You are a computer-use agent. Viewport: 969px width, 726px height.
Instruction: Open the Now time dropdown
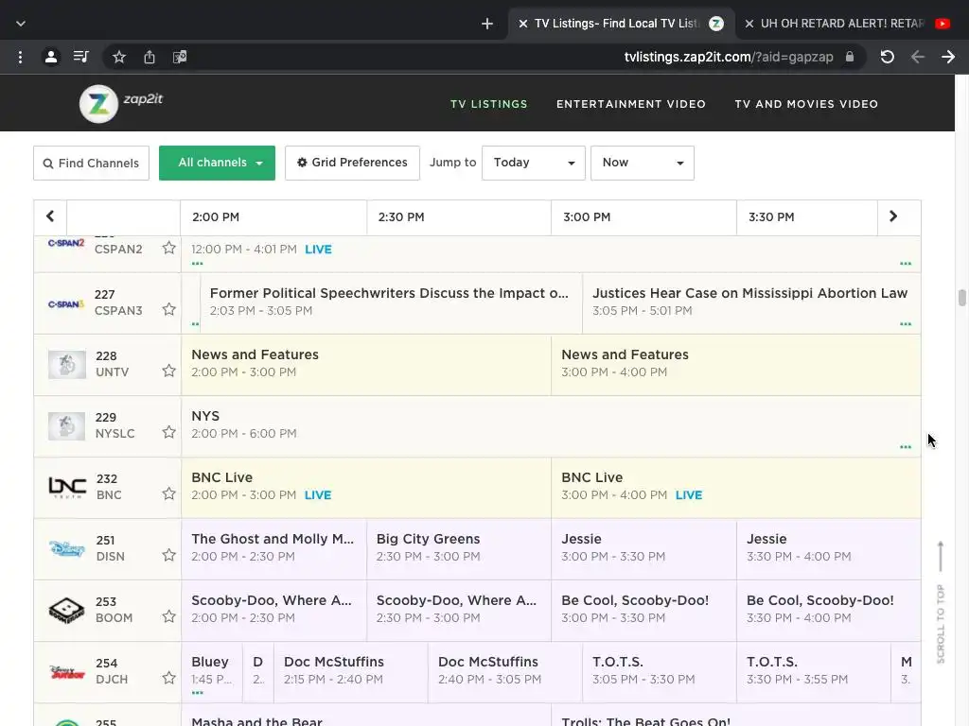(x=643, y=163)
